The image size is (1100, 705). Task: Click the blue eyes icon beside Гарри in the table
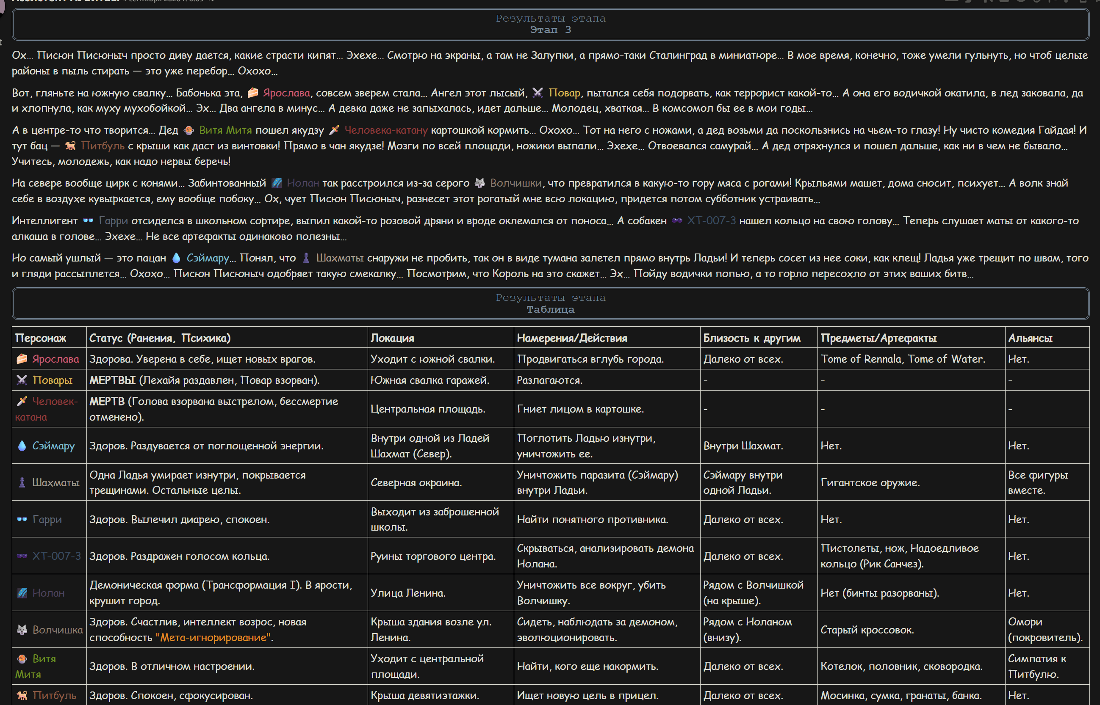(22, 519)
